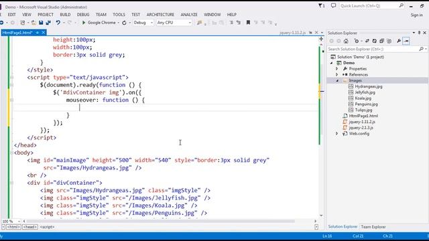Screen dimensions: 429x241
Task: Close the HtmlPage1.html tab
Action: pyautogui.click(x=43, y=33)
